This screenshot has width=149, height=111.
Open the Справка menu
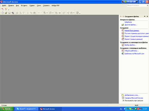click(46, 6)
